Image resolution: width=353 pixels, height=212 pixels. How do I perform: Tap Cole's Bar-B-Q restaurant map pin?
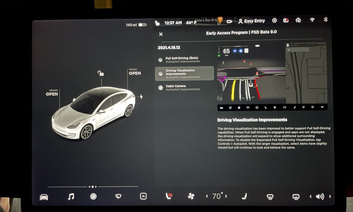220,20
